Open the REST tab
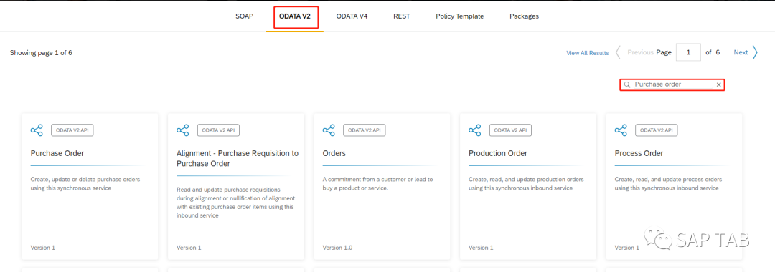 (x=401, y=16)
